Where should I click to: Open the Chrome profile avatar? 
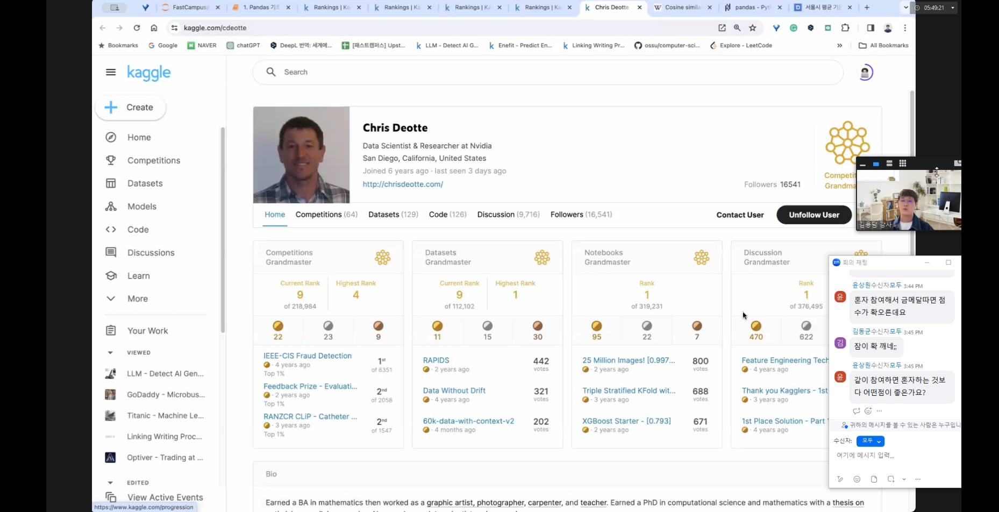(888, 28)
